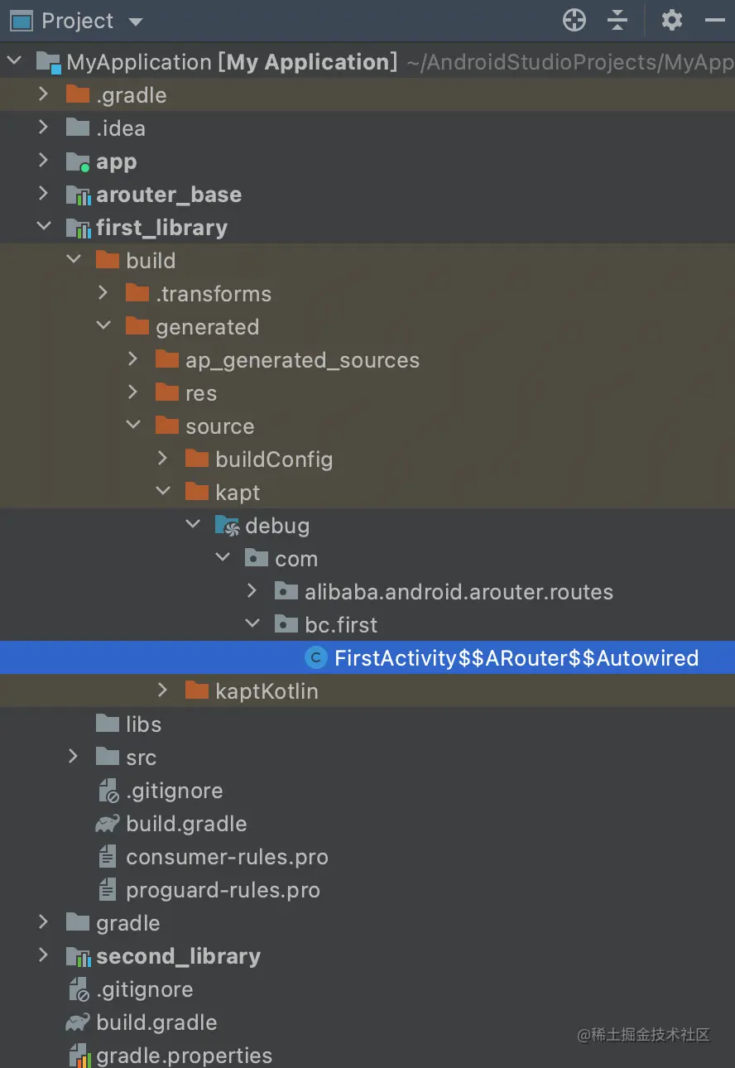Hide the Project panel with minus icon
The height and width of the screenshot is (1068, 735).
click(x=715, y=21)
